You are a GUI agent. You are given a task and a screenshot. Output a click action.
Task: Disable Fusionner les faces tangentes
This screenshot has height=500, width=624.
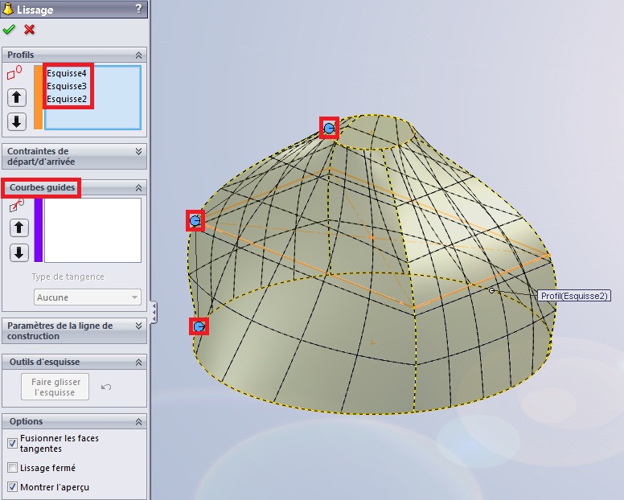click(x=12, y=443)
